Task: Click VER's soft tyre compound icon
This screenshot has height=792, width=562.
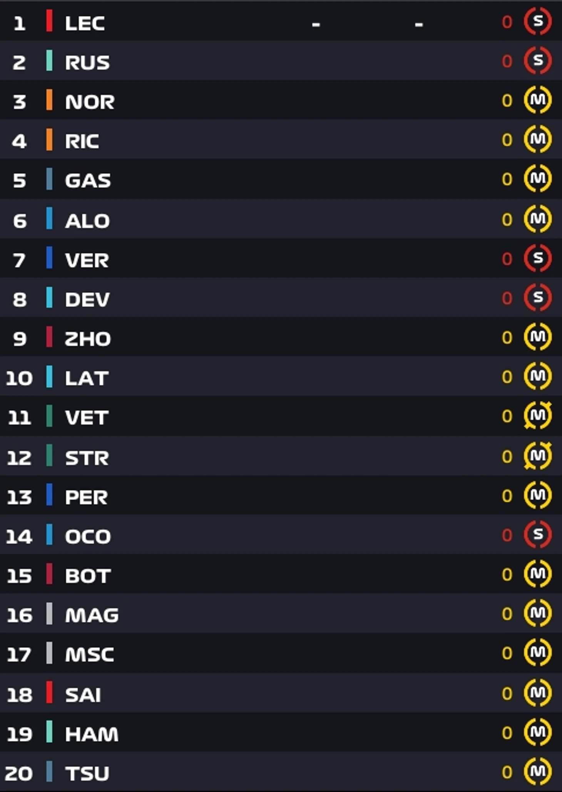Action: click(538, 258)
